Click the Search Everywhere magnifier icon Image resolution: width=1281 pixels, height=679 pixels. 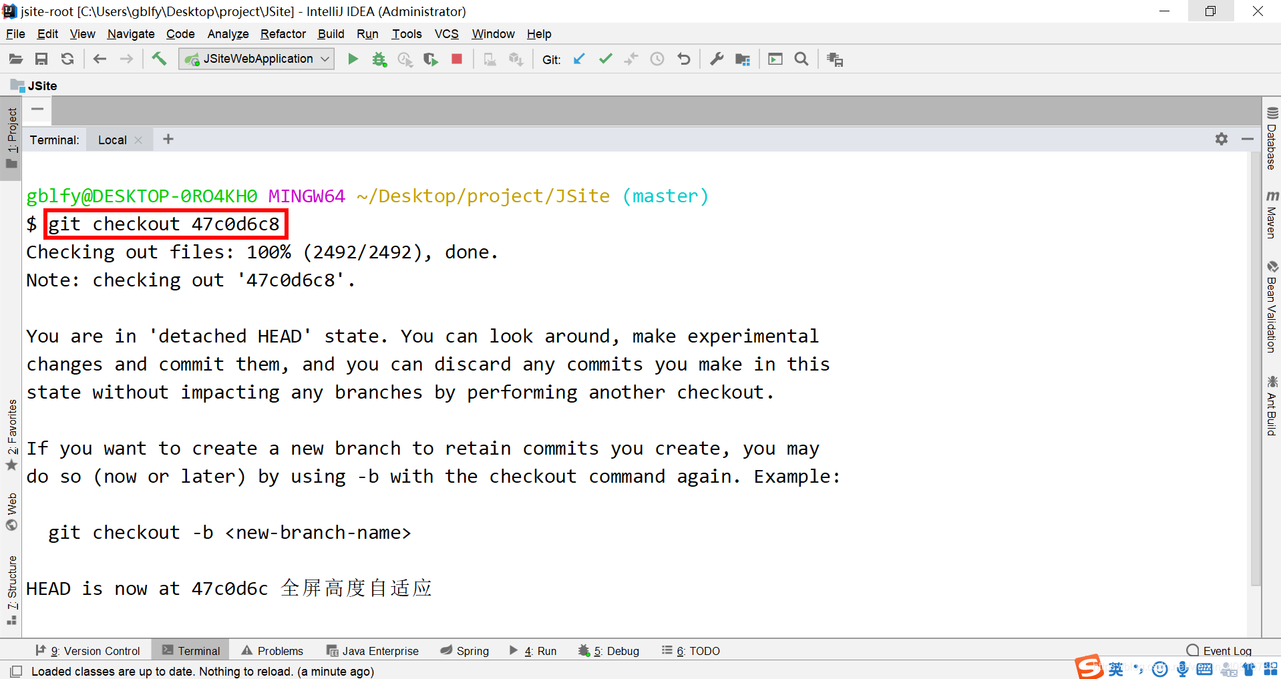(801, 59)
